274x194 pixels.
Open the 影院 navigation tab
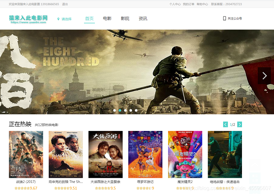point(125,18)
